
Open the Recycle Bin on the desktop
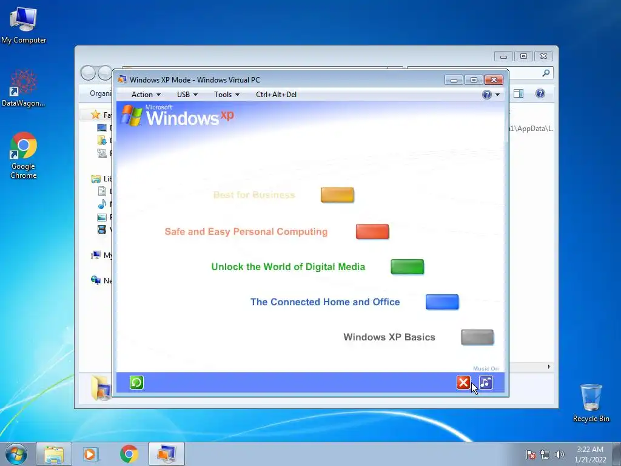click(591, 403)
